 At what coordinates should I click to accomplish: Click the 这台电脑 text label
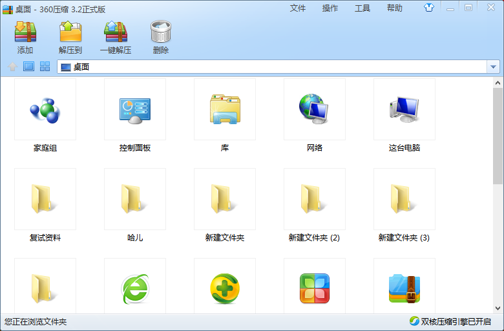[404, 148]
